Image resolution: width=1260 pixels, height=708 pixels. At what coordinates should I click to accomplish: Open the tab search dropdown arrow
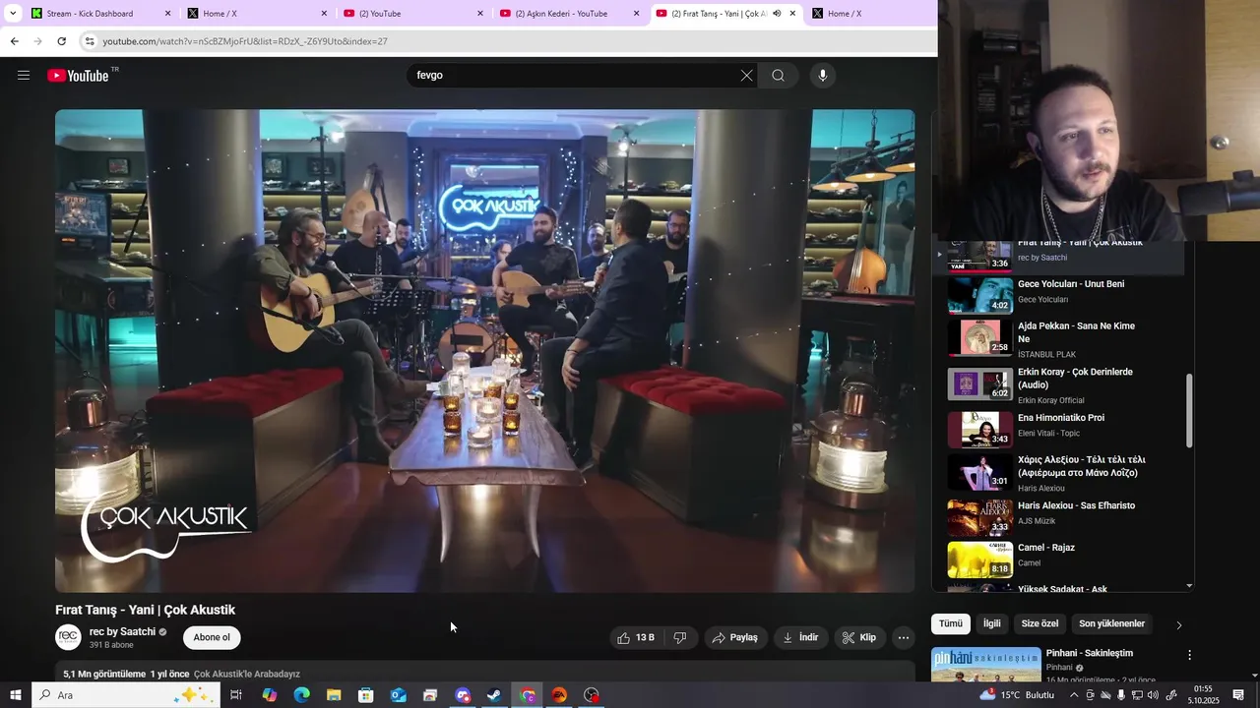pyautogui.click(x=13, y=14)
